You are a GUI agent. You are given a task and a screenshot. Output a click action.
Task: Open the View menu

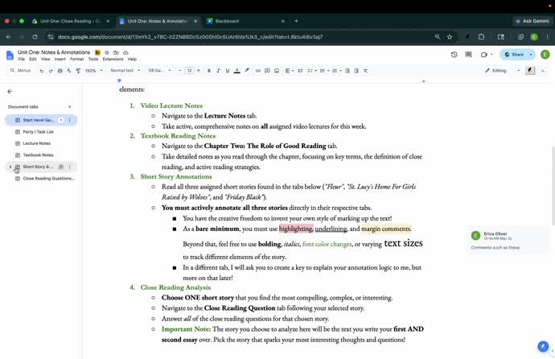(x=45, y=59)
